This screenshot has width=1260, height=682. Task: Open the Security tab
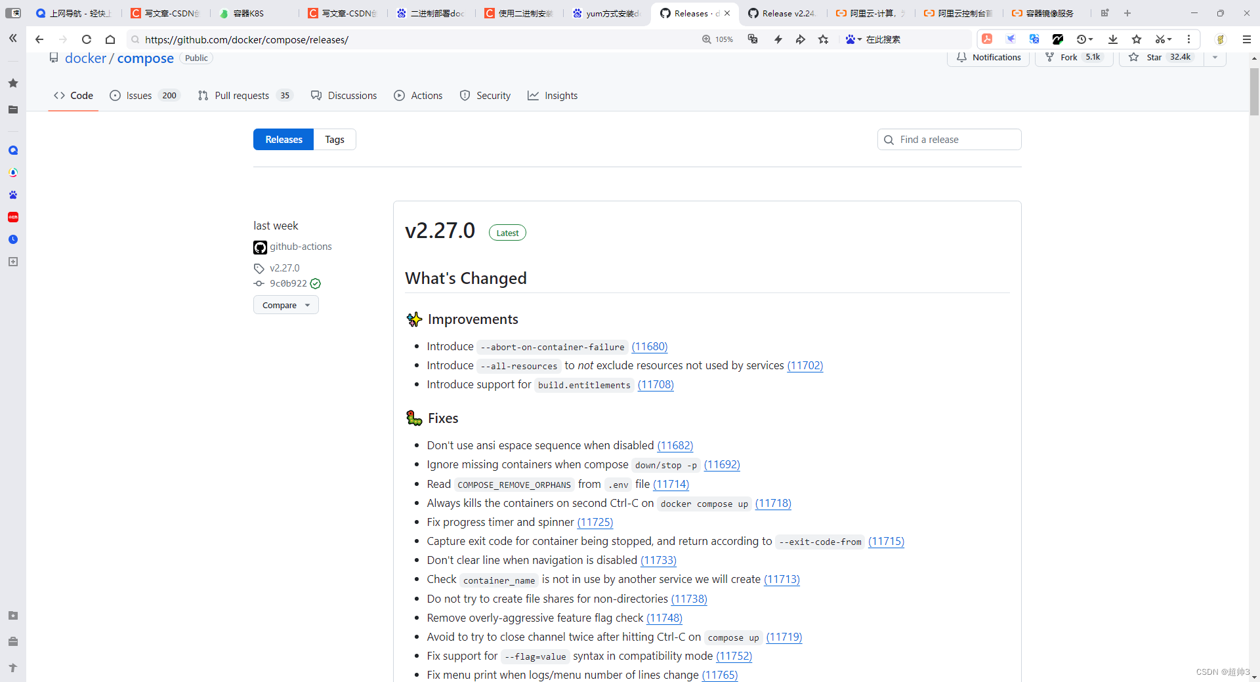point(485,96)
